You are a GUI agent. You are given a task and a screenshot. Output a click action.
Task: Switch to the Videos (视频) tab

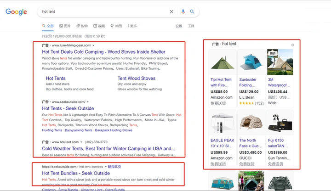99,26
